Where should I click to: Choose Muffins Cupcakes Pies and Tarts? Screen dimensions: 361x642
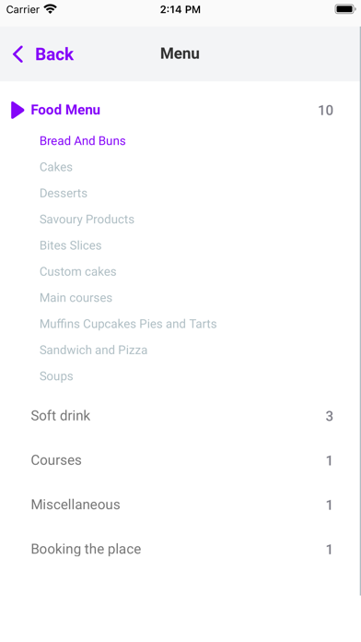pyautogui.click(x=128, y=324)
